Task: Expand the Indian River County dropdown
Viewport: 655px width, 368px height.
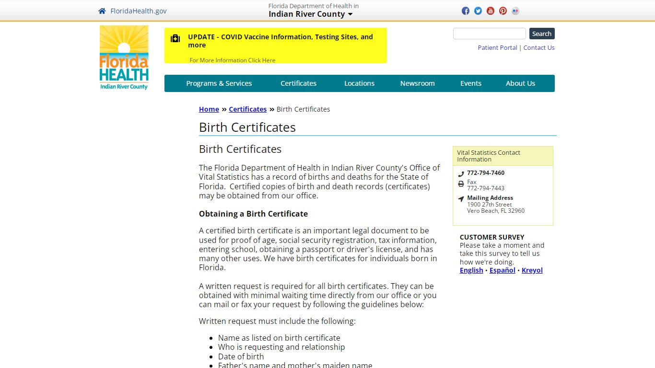Action: point(311,14)
